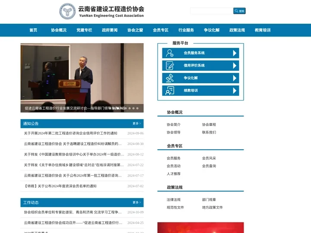The width and height of the screenshot is (311, 233).
Task: Open 协会之窗 navigation item
Action: (x=135, y=30)
